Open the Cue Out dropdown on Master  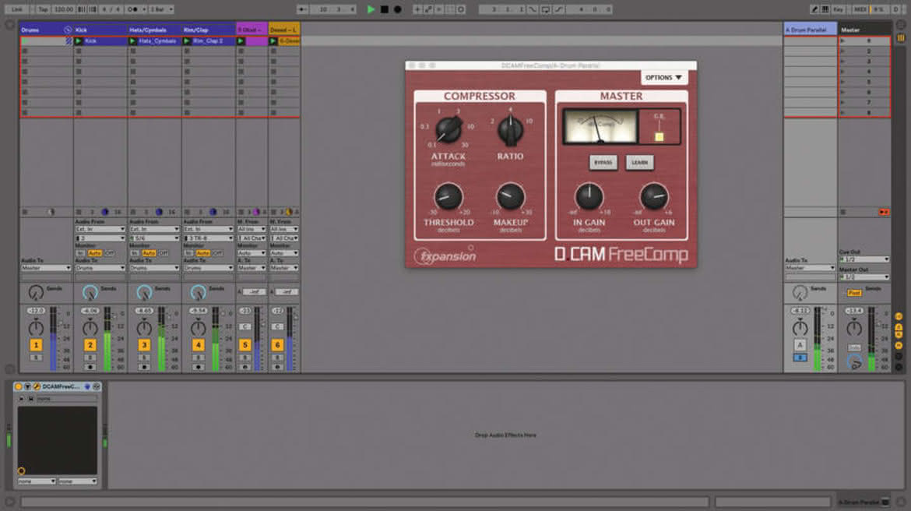(864, 259)
